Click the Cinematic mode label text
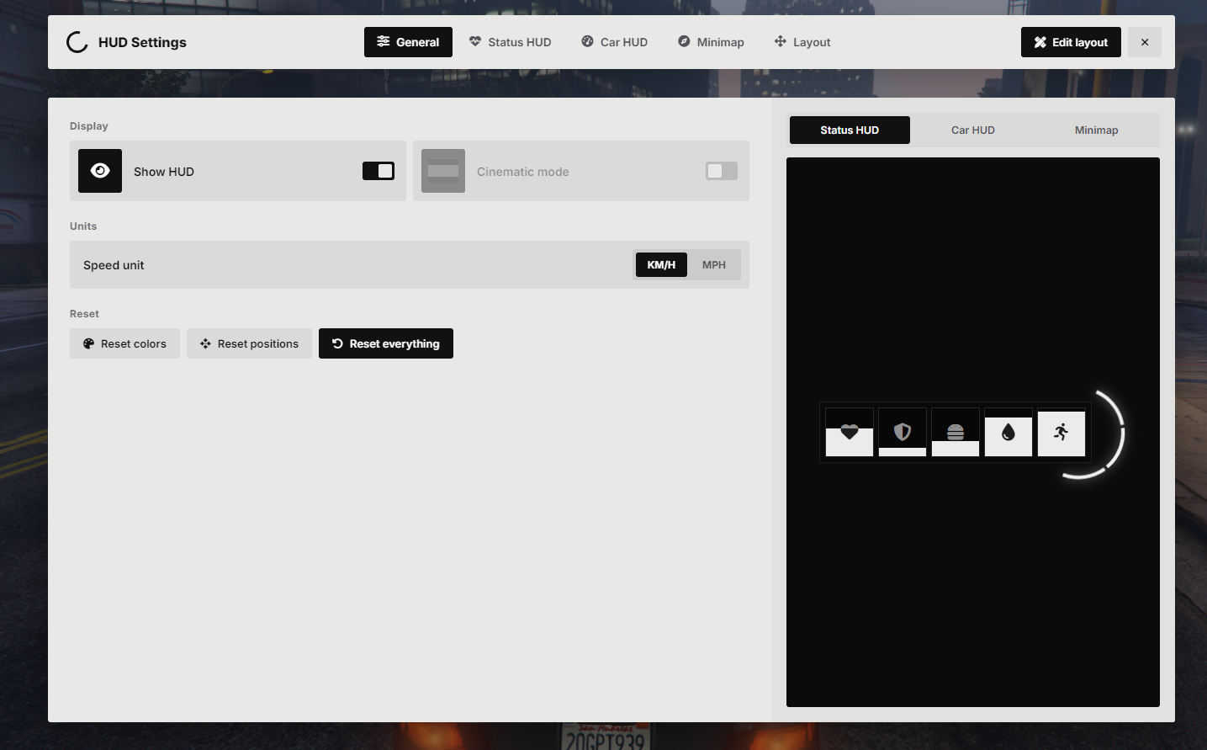This screenshot has height=750, width=1207. [523, 172]
